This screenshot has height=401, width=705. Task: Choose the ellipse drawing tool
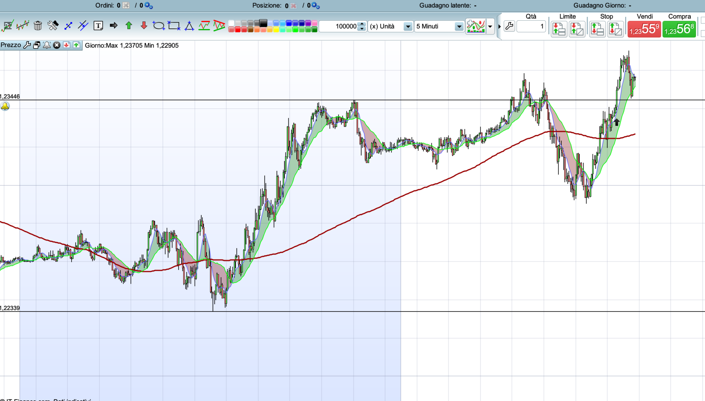coord(159,26)
